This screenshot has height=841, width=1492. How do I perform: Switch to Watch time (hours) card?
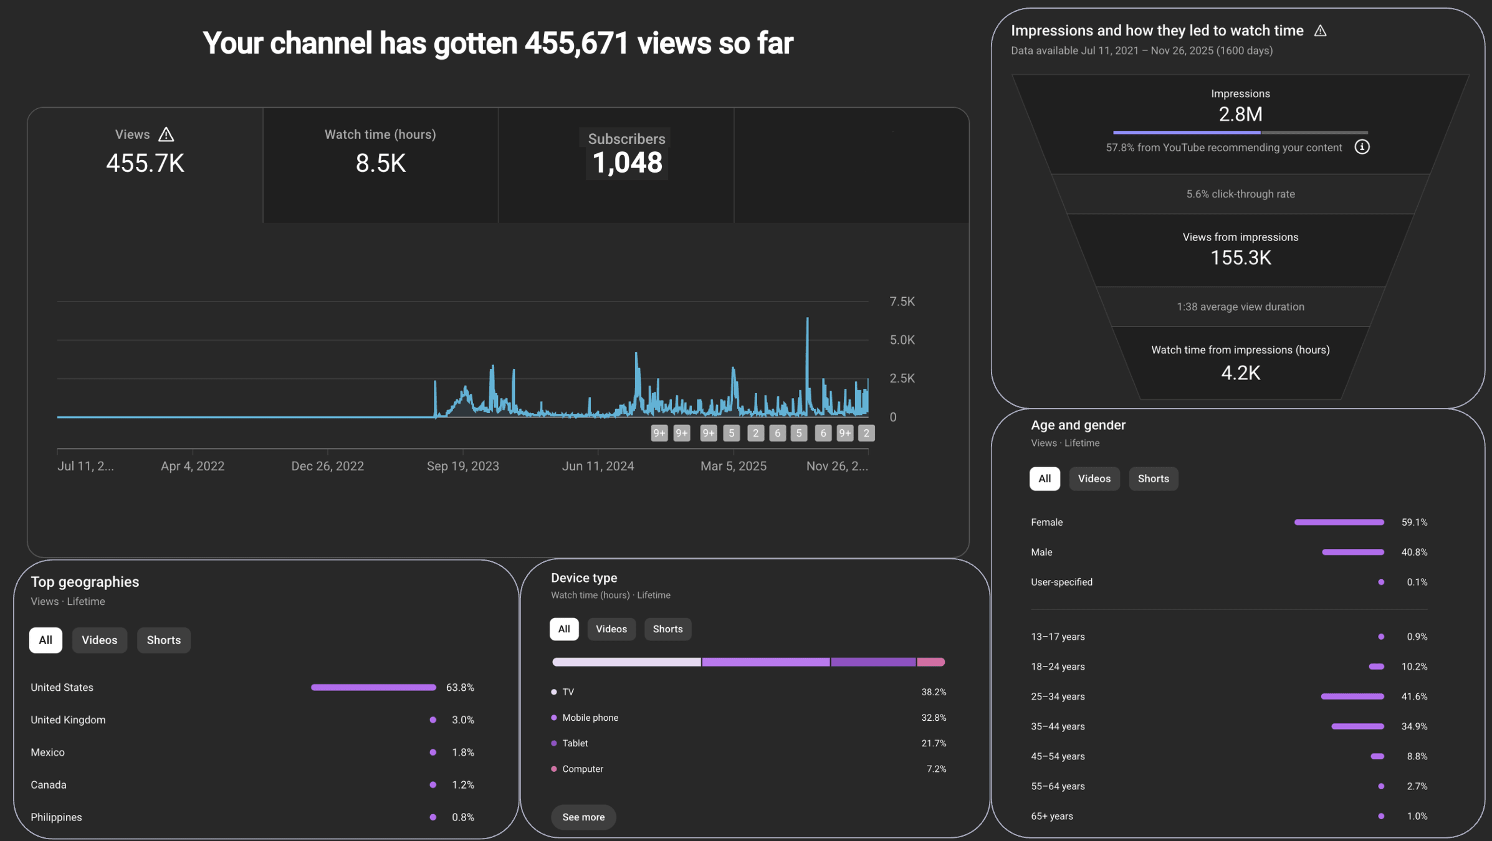coord(380,165)
